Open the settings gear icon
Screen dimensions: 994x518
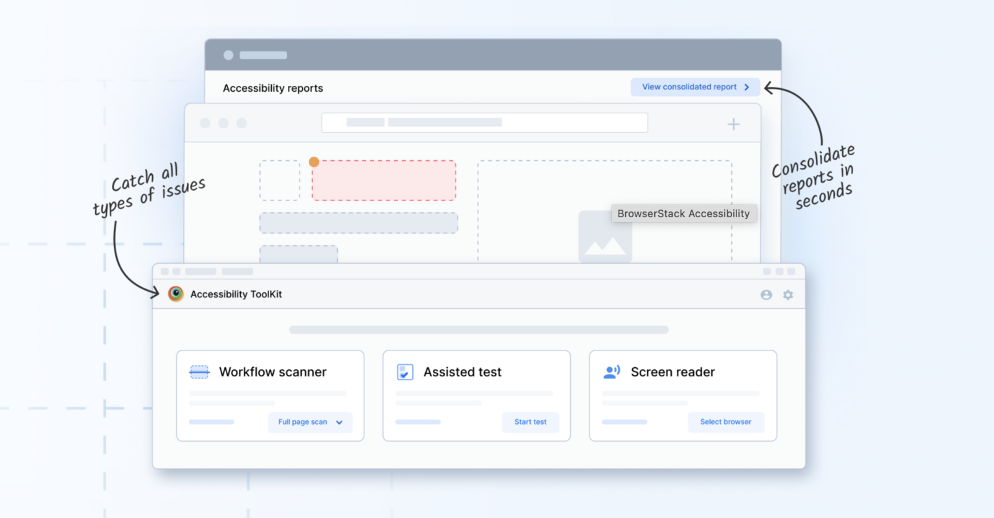point(788,294)
